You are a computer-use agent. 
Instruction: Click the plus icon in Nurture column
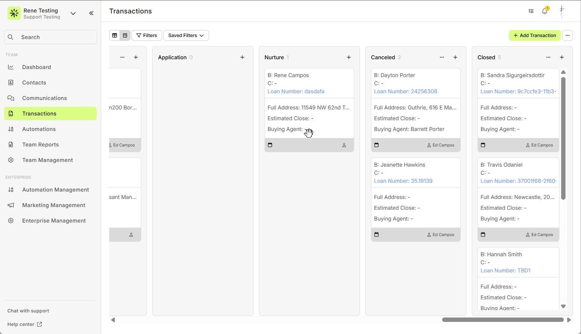point(349,57)
